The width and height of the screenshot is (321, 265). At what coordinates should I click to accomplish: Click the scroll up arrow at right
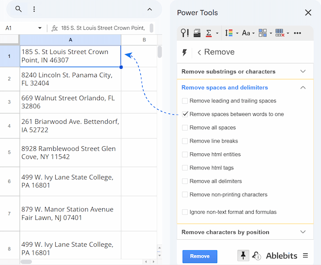pos(159,248)
